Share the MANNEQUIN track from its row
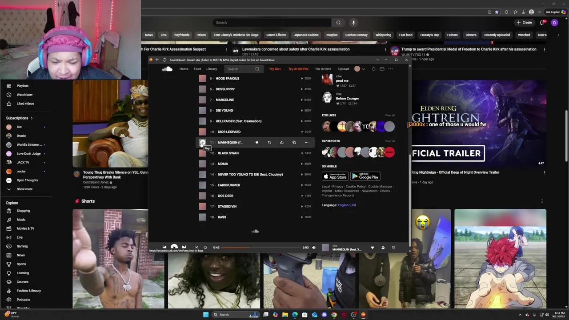The image size is (569, 320). (x=281, y=143)
